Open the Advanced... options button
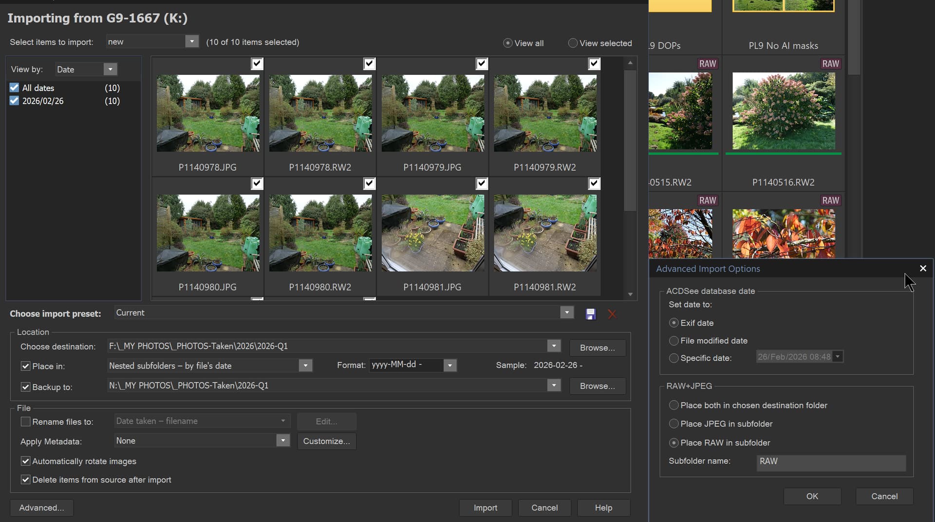 coord(41,508)
